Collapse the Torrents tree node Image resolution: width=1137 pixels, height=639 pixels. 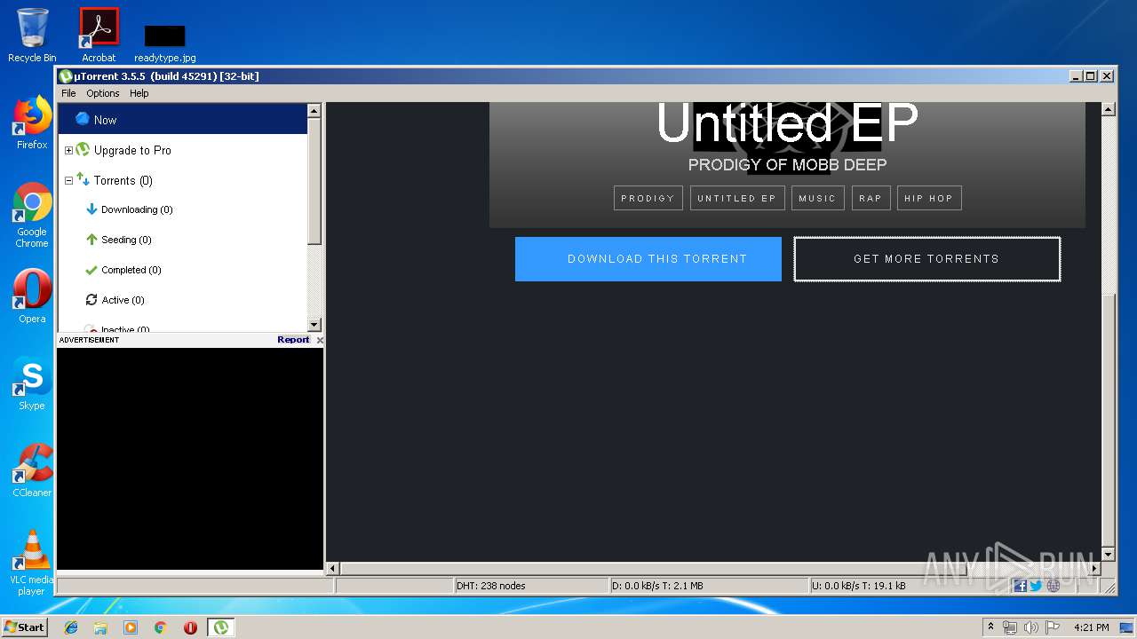pyautogui.click(x=68, y=180)
